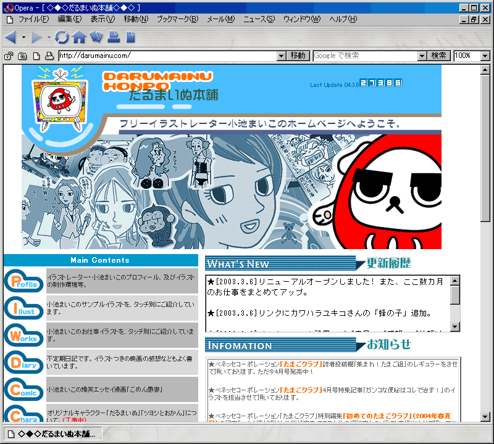This screenshot has height=444, width=494.
Task: Click the main page scrollbar up arrow
Action: coord(485,70)
